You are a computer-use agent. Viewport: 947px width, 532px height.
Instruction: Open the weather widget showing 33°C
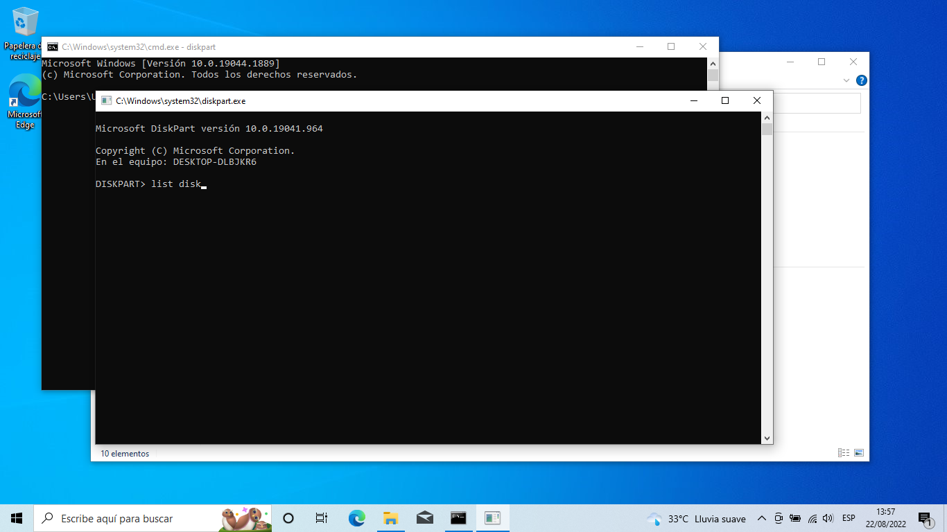point(696,519)
